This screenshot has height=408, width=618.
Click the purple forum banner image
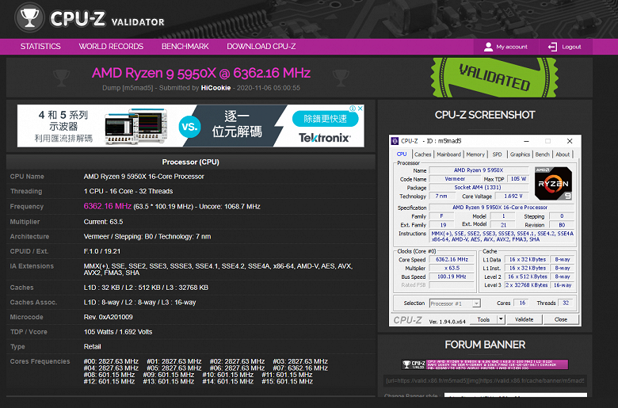(x=485, y=364)
